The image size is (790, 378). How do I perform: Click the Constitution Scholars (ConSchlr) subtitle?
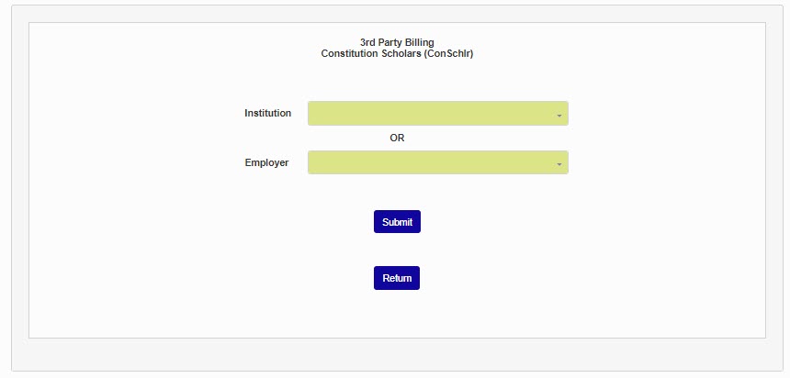[397, 54]
